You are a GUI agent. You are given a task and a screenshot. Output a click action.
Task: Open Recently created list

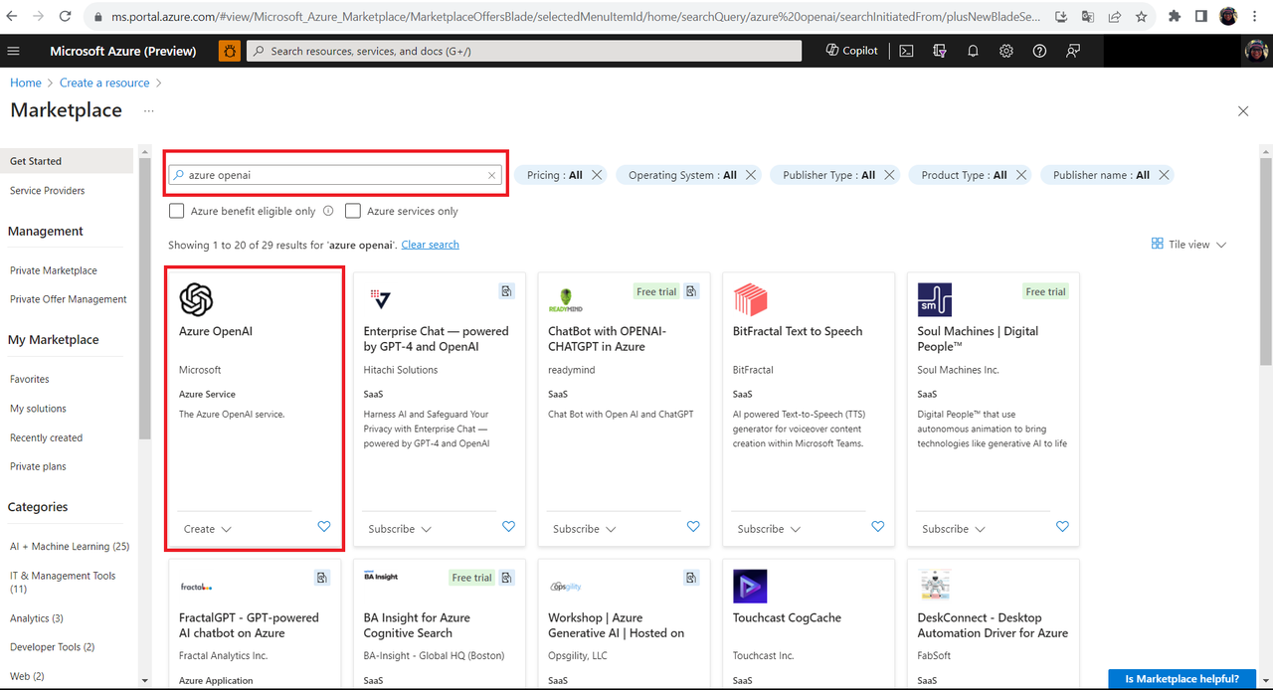point(46,437)
